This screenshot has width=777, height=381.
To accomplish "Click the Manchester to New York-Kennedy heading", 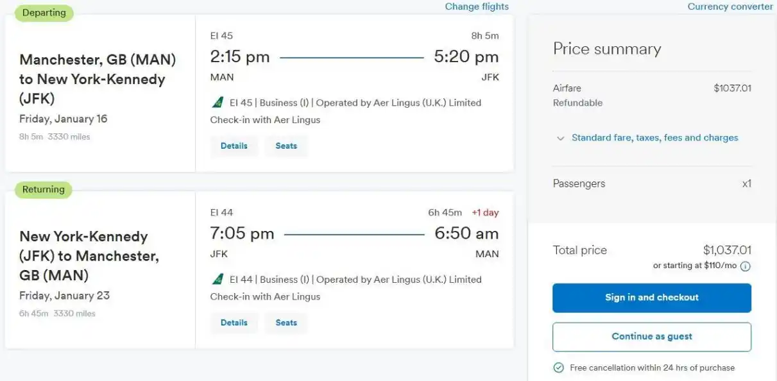I will coord(98,80).
